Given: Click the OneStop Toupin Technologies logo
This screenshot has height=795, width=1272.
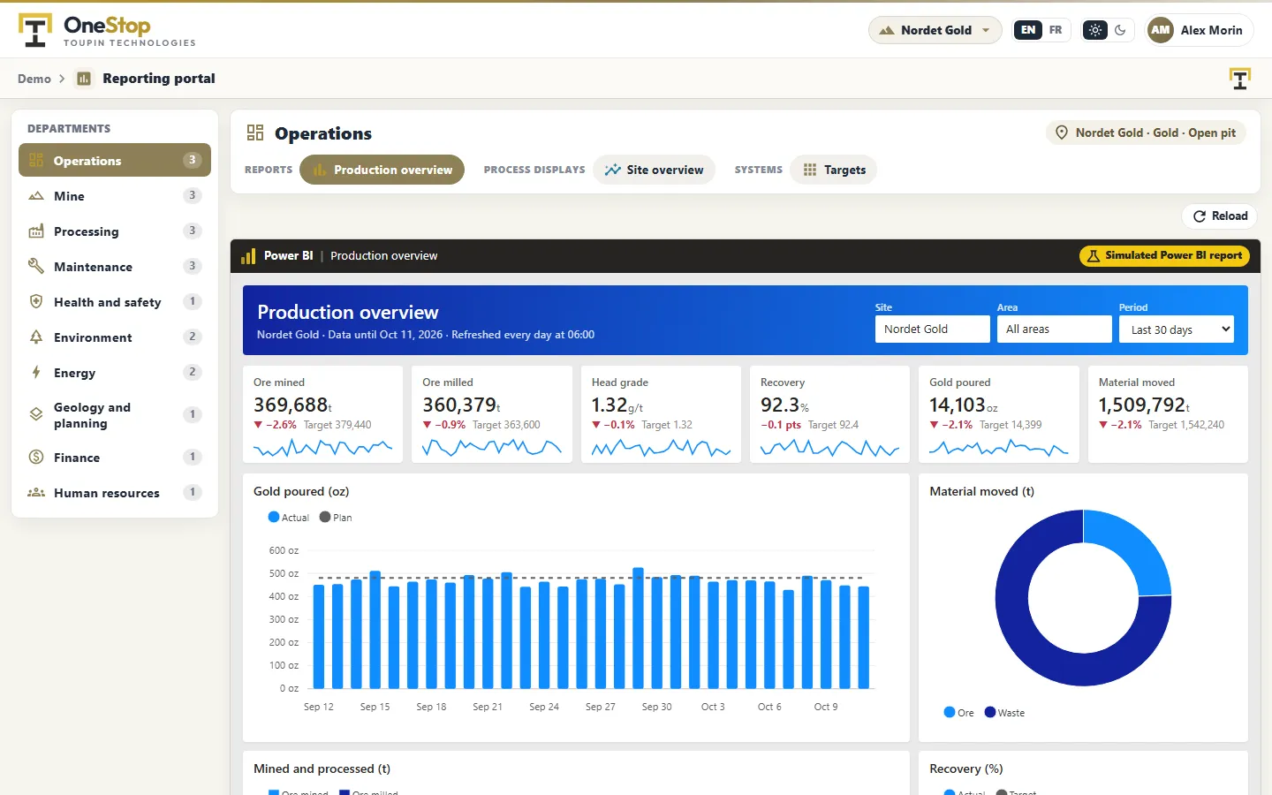Looking at the screenshot, I should [x=107, y=30].
